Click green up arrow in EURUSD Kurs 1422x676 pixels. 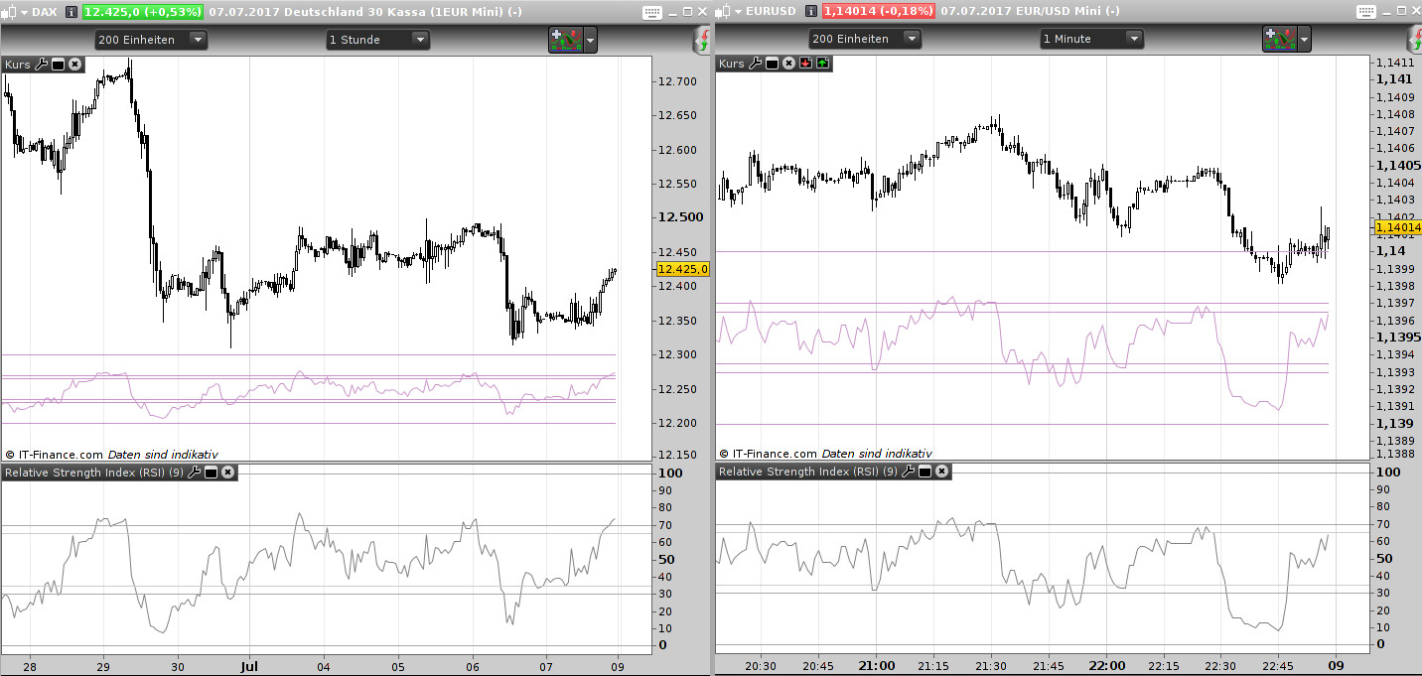point(822,64)
